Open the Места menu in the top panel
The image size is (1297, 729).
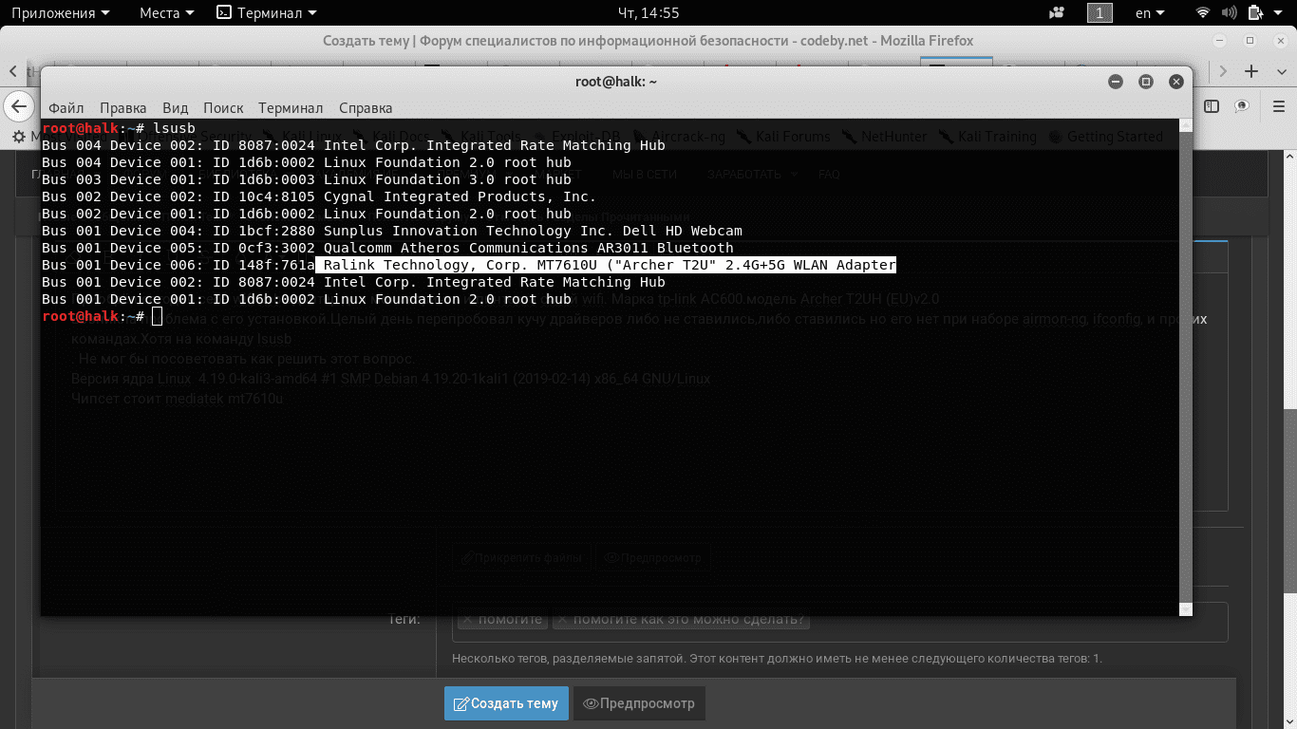[166, 12]
